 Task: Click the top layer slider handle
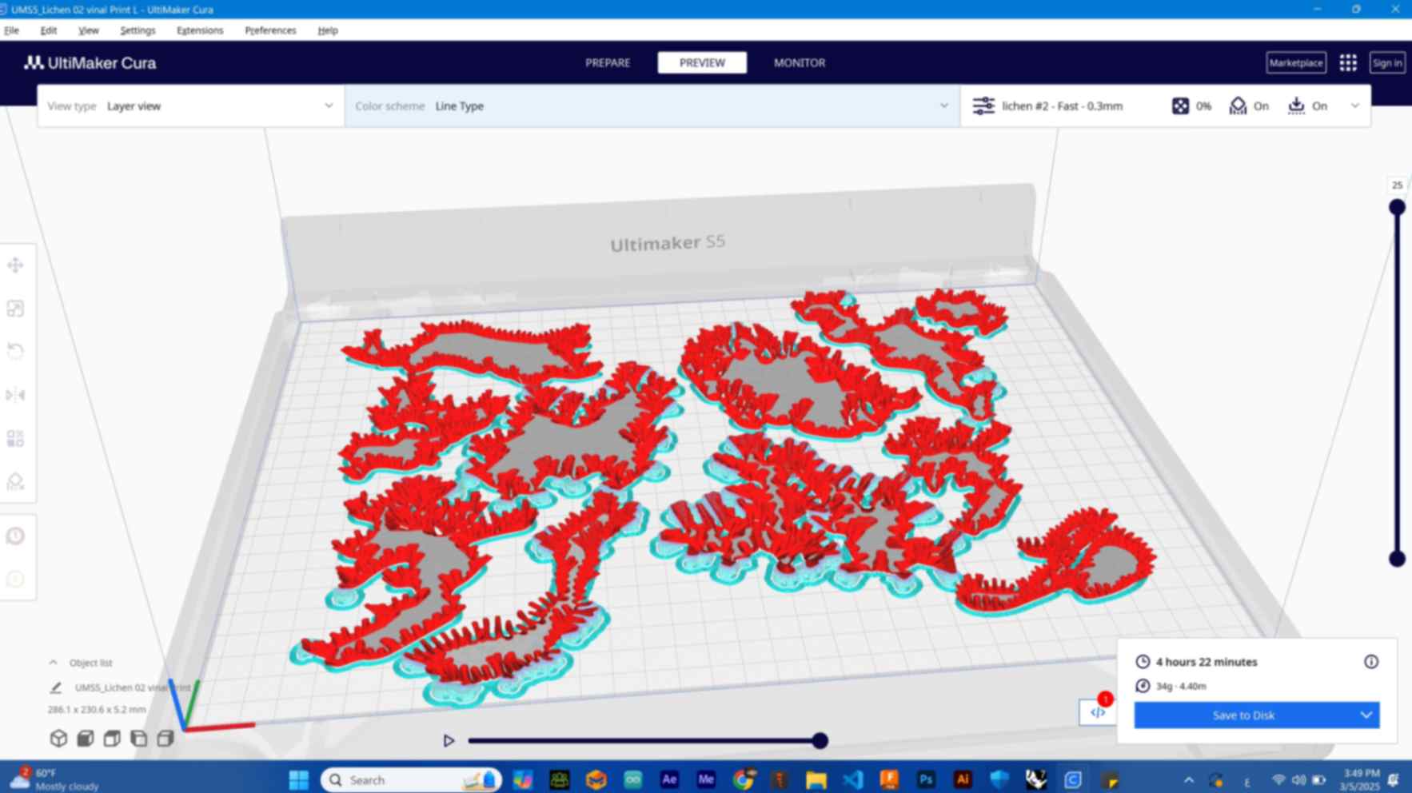click(1397, 208)
